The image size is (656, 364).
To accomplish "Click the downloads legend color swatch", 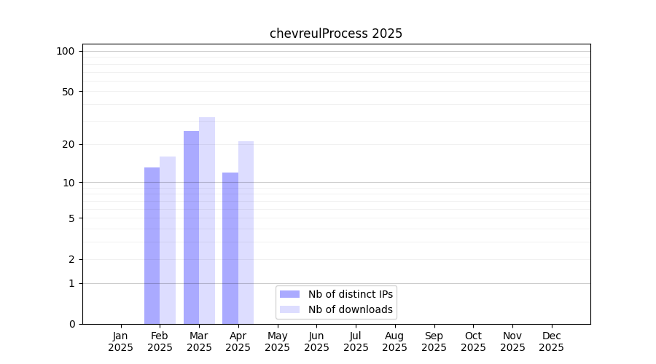I will point(289,309).
